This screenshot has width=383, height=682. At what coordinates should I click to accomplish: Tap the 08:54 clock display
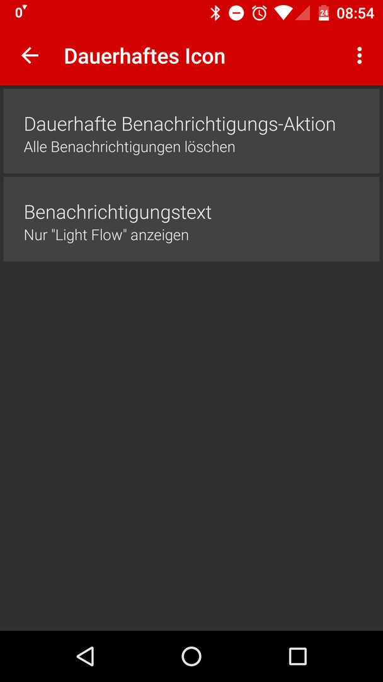355,13
